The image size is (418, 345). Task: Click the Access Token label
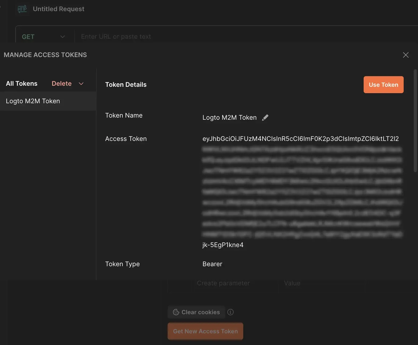point(126,139)
